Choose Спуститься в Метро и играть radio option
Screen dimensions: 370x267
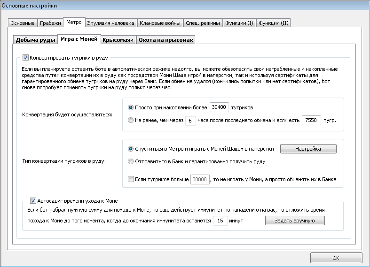[131, 149]
